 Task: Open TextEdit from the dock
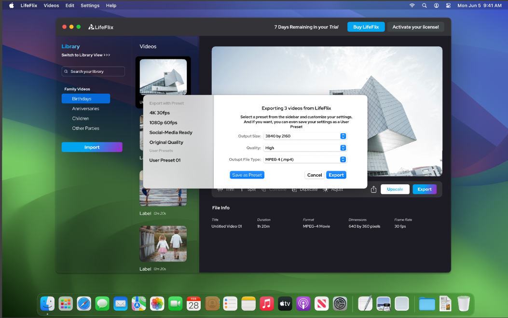click(x=365, y=304)
